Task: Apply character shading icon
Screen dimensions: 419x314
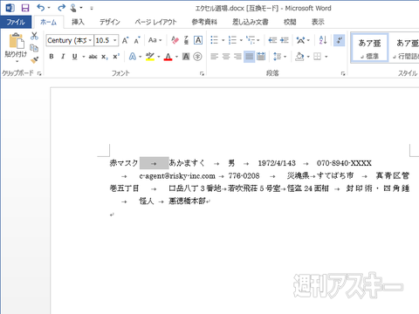Action: point(186,57)
